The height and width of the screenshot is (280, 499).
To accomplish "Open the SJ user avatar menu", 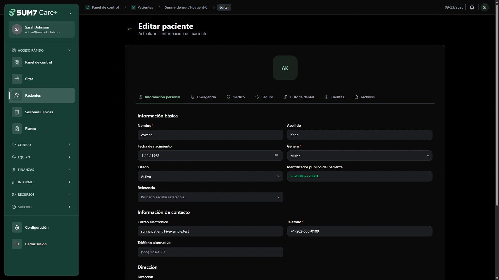I will click(485, 7).
